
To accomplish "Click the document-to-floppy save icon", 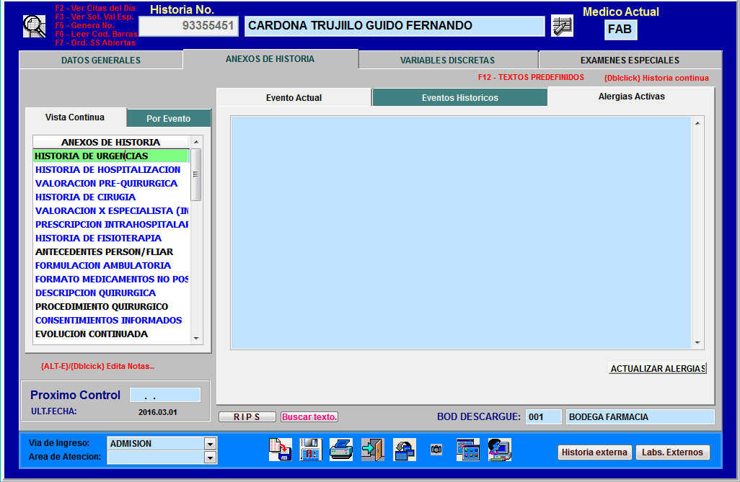I will pos(281,450).
